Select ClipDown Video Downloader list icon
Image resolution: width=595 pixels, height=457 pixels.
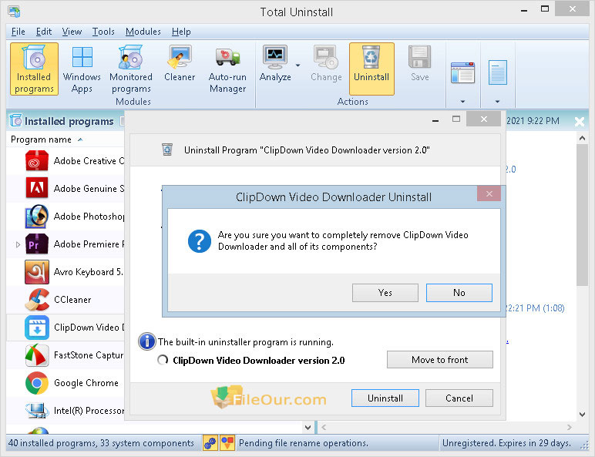[37, 328]
